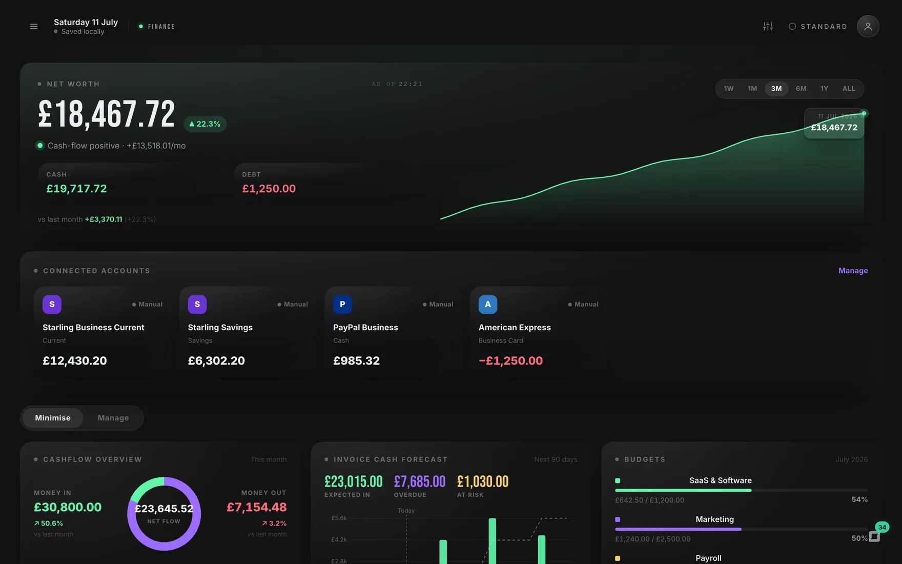Image resolution: width=902 pixels, height=564 pixels.
Task: Switch chart range to 1Y
Action: pyautogui.click(x=824, y=89)
